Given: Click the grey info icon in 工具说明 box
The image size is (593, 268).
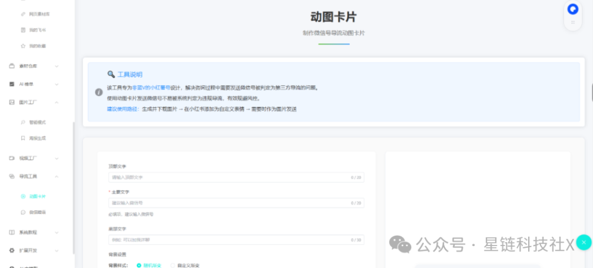Looking at the screenshot, I should pos(98,92).
